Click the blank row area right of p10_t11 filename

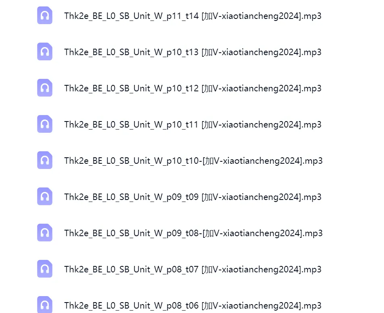(x=353, y=124)
